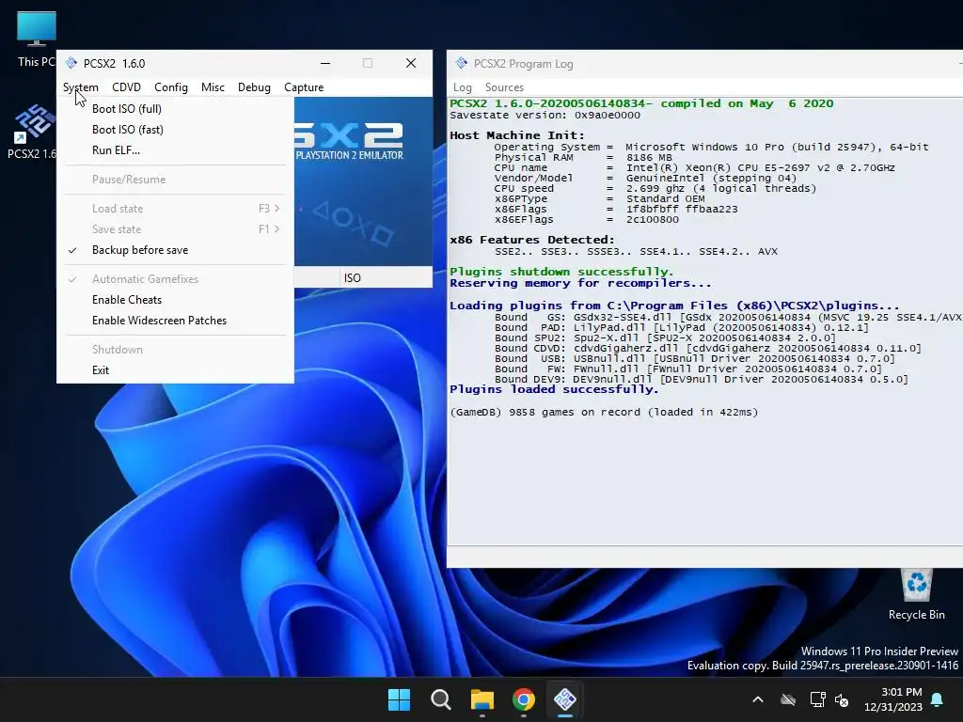Click the network display tray icon

click(817, 699)
